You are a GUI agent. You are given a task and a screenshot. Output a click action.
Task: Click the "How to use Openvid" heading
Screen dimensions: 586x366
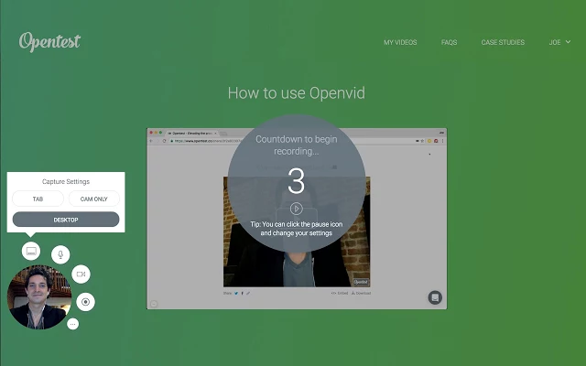[297, 93]
